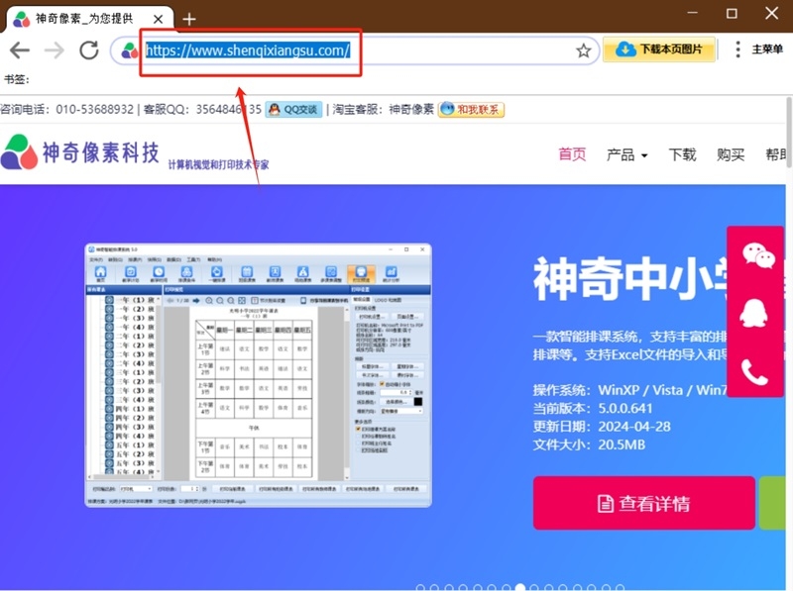Check the 自动缩小字体 checkbox in print settings
Viewport: 793px width, 591px height.
[382, 384]
